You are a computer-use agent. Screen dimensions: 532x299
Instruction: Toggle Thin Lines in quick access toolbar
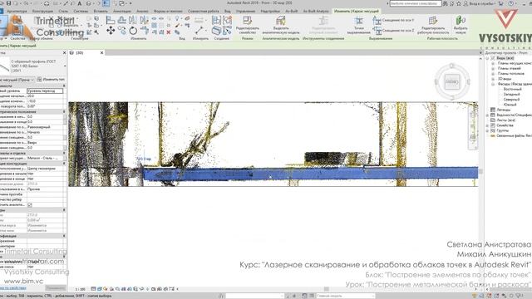pos(106,3)
